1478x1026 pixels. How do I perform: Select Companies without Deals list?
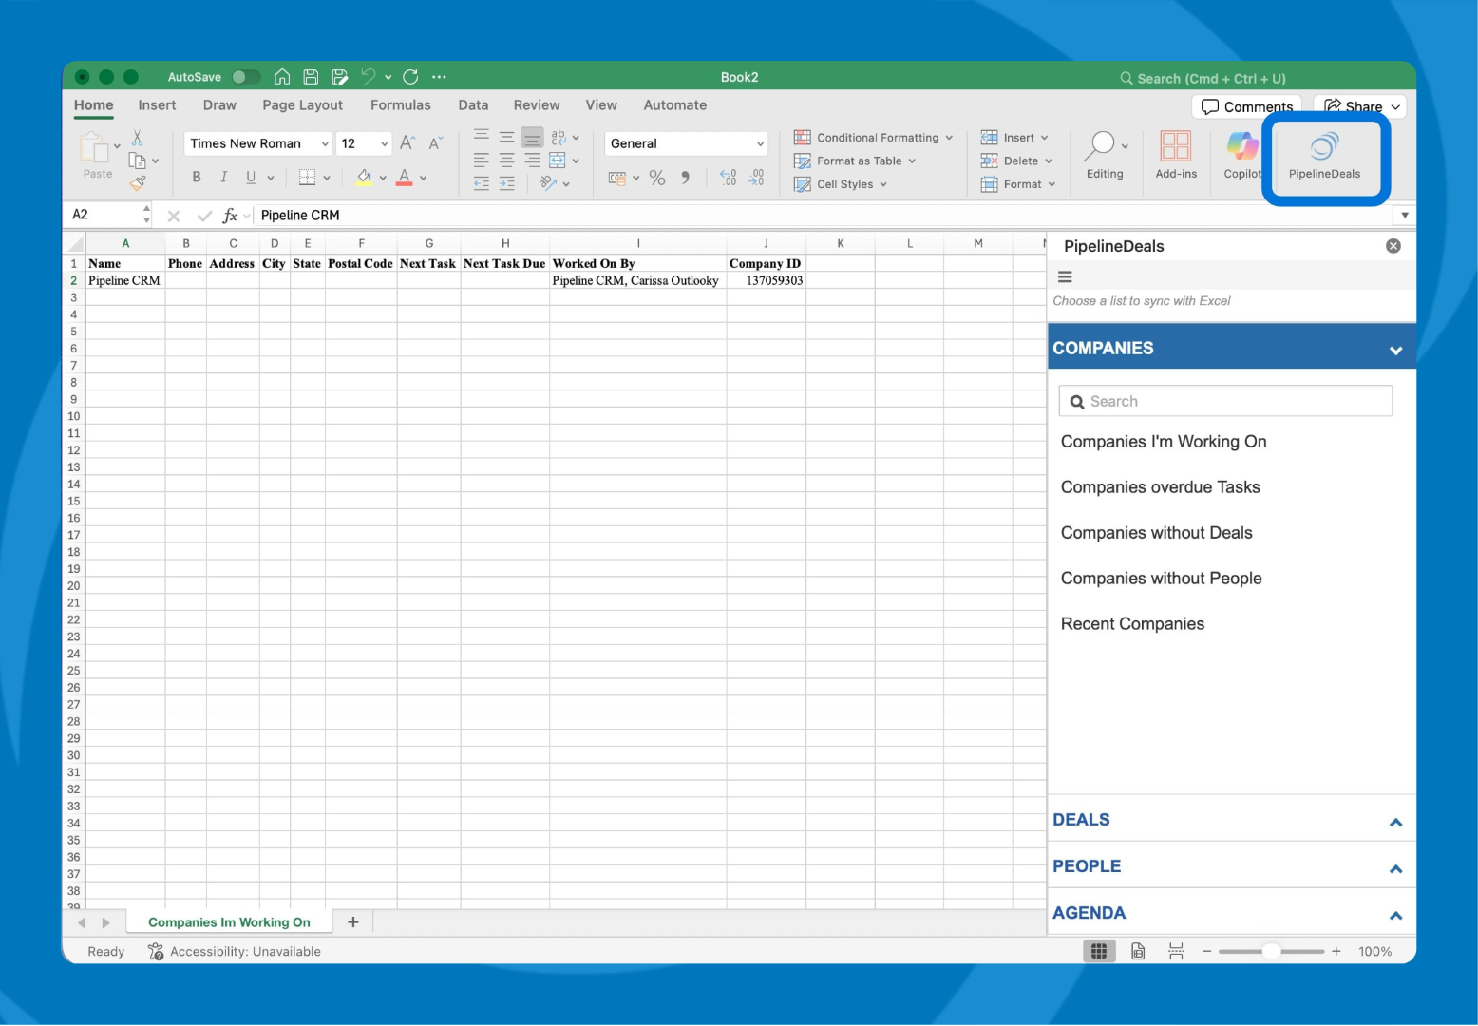(x=1156, y=533)
